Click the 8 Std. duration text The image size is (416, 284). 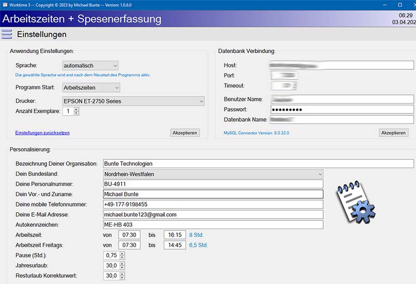tap(197, 235)
